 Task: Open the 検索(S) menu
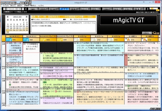[34, 6]
